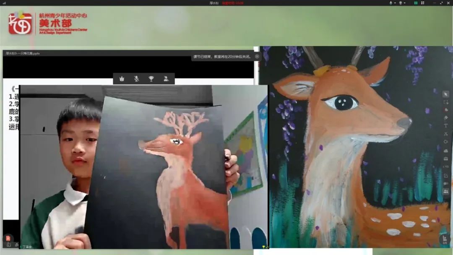453x255 pixels.
Task: Mute the student with the crossed microphone icon
Action: (137, 78)
